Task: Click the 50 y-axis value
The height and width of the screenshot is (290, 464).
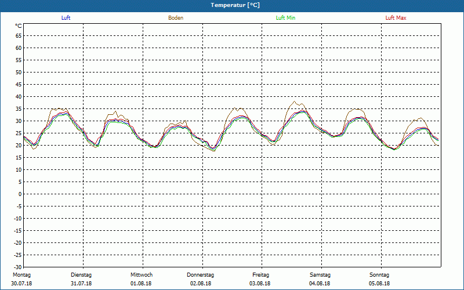Action: pos(19,72)
